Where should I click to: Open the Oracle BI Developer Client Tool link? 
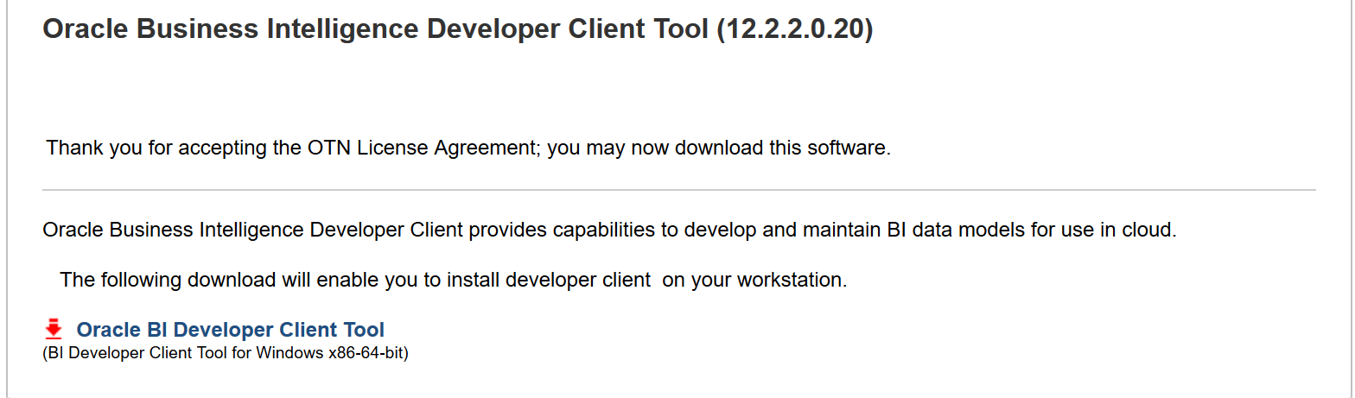(230, 330)
